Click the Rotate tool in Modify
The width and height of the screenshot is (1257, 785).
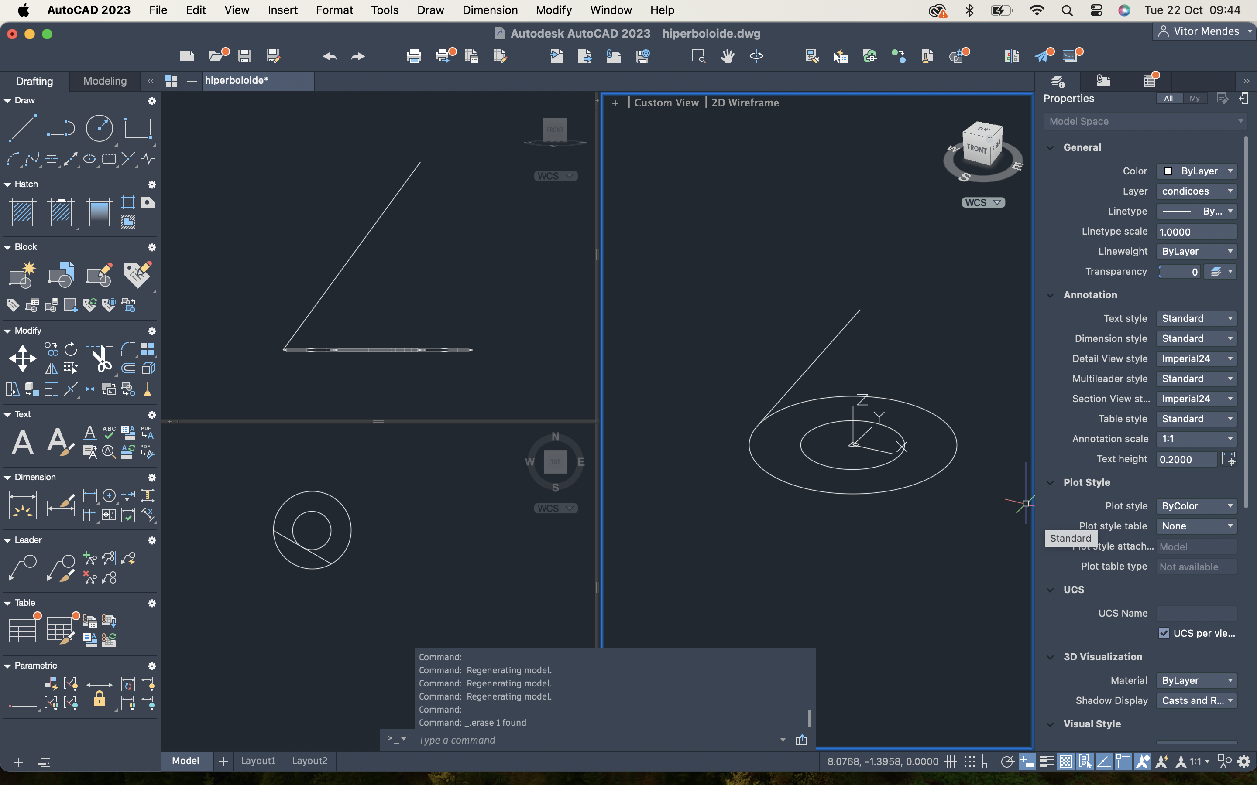point(71,349)
